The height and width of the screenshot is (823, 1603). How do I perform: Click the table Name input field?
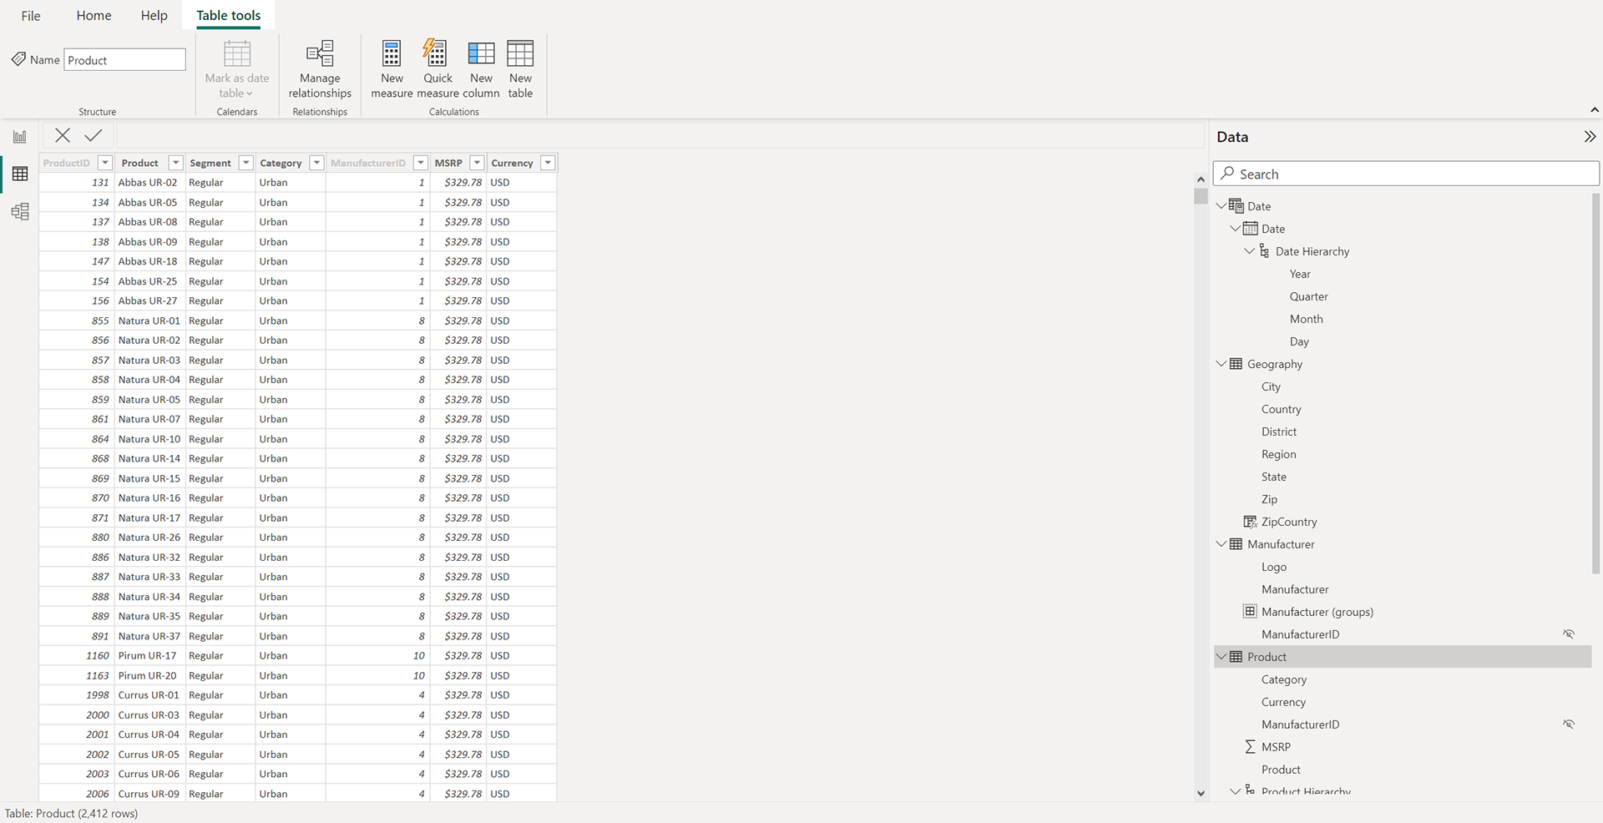point(124,60)
